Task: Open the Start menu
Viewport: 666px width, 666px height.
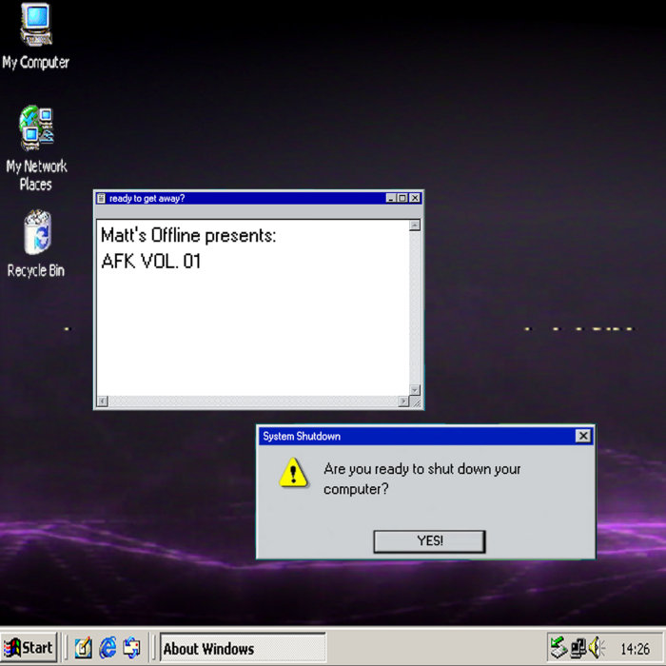Action: coord(29,648)
